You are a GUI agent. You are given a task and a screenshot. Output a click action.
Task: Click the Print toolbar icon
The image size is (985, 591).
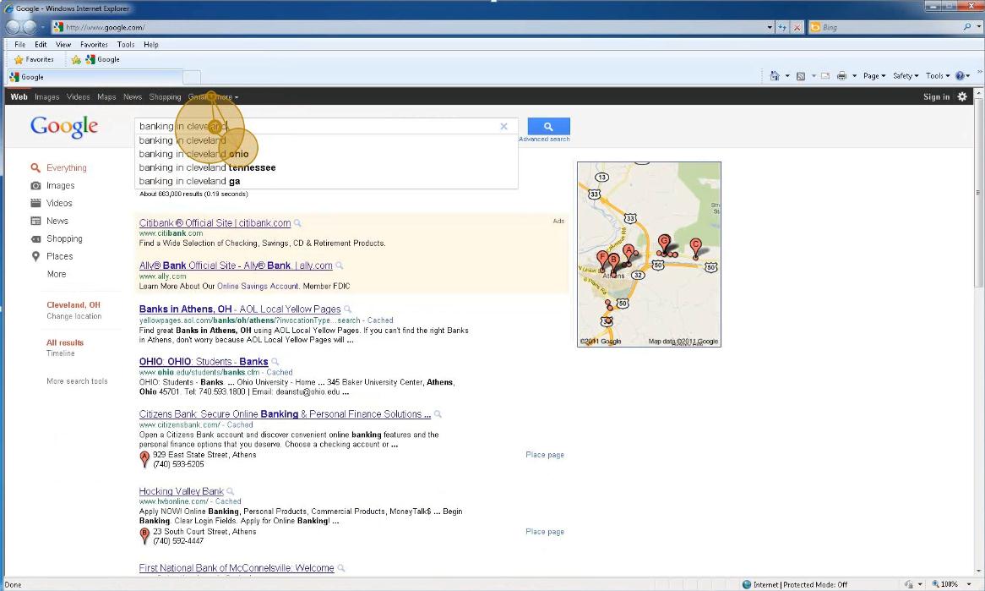tap(841, 76)
